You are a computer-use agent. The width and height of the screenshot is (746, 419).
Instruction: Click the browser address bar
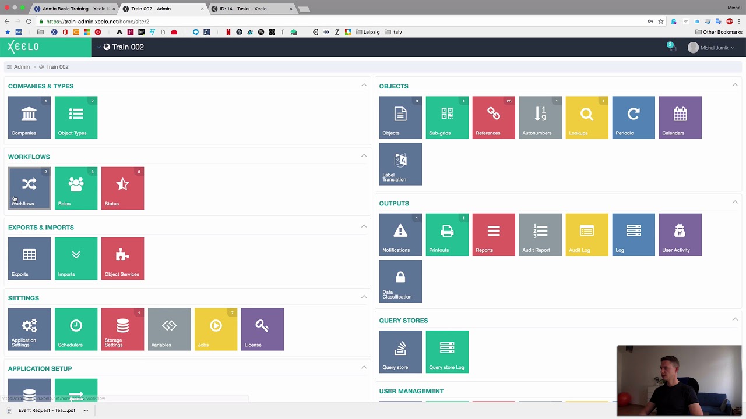coord(344,22)
